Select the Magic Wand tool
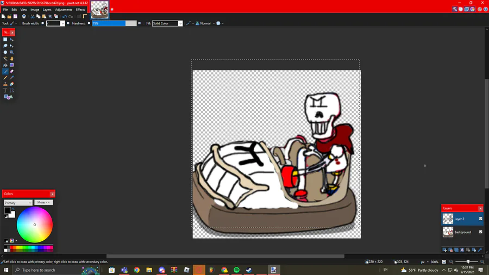This screenshot has width=489, height=275. [5, 59]
